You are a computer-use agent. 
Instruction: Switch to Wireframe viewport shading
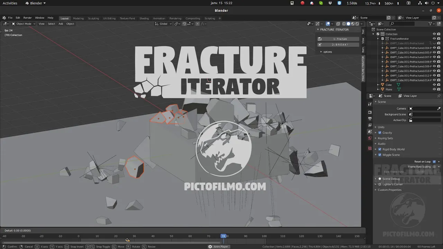(344, 24)
